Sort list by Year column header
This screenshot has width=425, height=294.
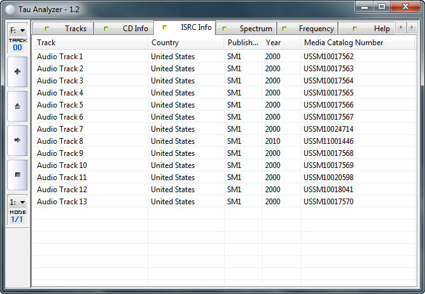pyautogui.click(x=281, y=43)
